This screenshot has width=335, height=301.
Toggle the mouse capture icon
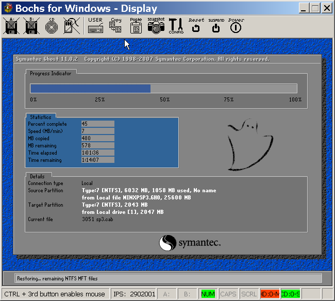tap(72, 26)
